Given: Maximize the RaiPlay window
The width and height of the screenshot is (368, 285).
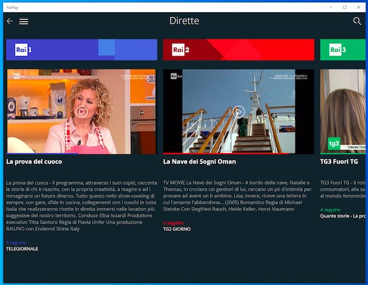Looking at the screenshot, I should point(344,7).
